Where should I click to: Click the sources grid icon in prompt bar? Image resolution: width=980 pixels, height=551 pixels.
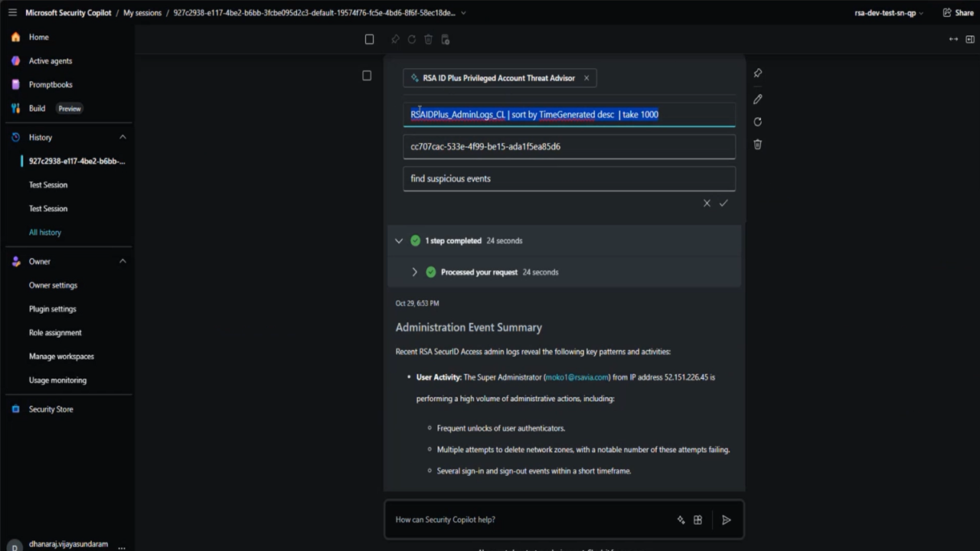pos(697,520)
